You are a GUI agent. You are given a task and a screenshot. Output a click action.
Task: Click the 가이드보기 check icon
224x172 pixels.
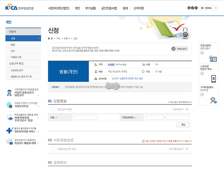click(173, 49)
